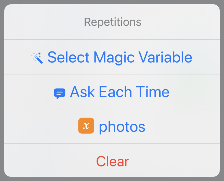Tap the blue speech bubble icon
The height and width of the screenshot is (181, 224).
pyautogui.click(x=60, y=93)
